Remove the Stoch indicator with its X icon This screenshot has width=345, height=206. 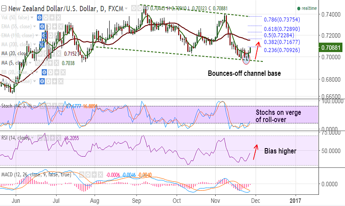tap(61, 106)
